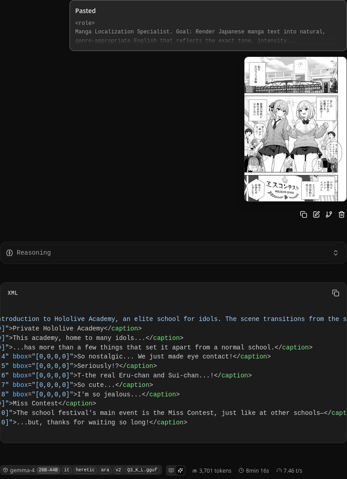Click the cube model icon
Viewport: 347px width, 479px height.
(5, 470)
